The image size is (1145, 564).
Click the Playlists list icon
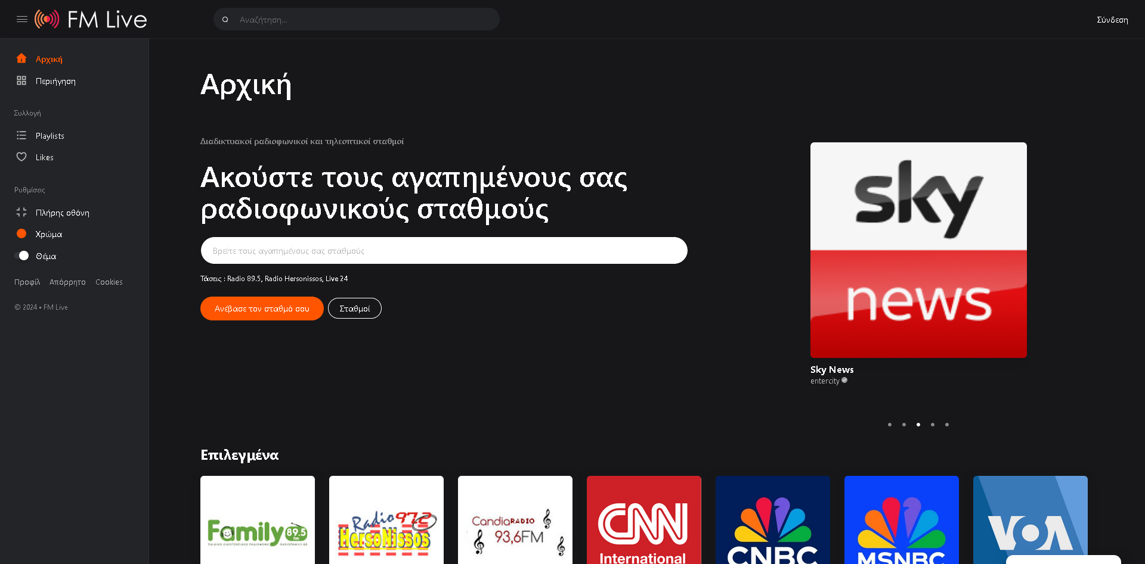coord(21,135)
